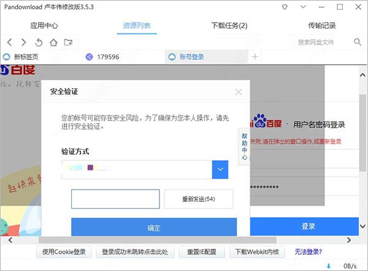Go forward with the right arrow icon
368x271 pixels.
click(x=24, y=42)
